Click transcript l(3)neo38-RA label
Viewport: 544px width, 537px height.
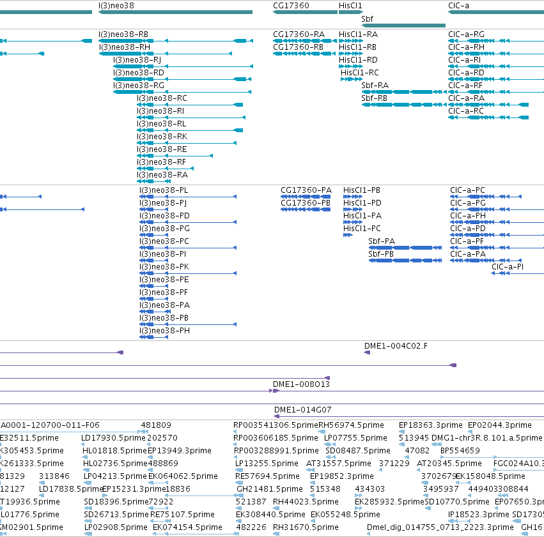pos(162,175)
